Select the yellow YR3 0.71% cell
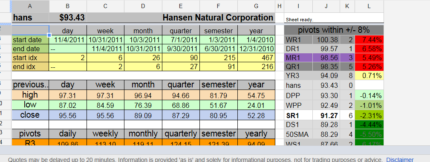This screenshot has height=162, width=430. (369, 75)
